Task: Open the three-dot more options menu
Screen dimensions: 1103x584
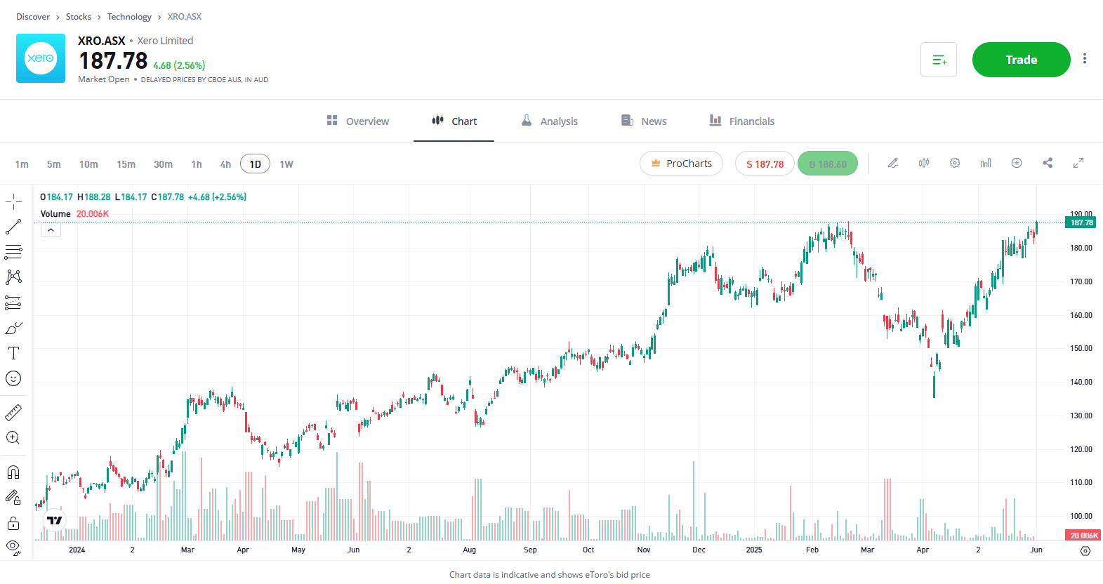Action: click(x=1085, y=59)
